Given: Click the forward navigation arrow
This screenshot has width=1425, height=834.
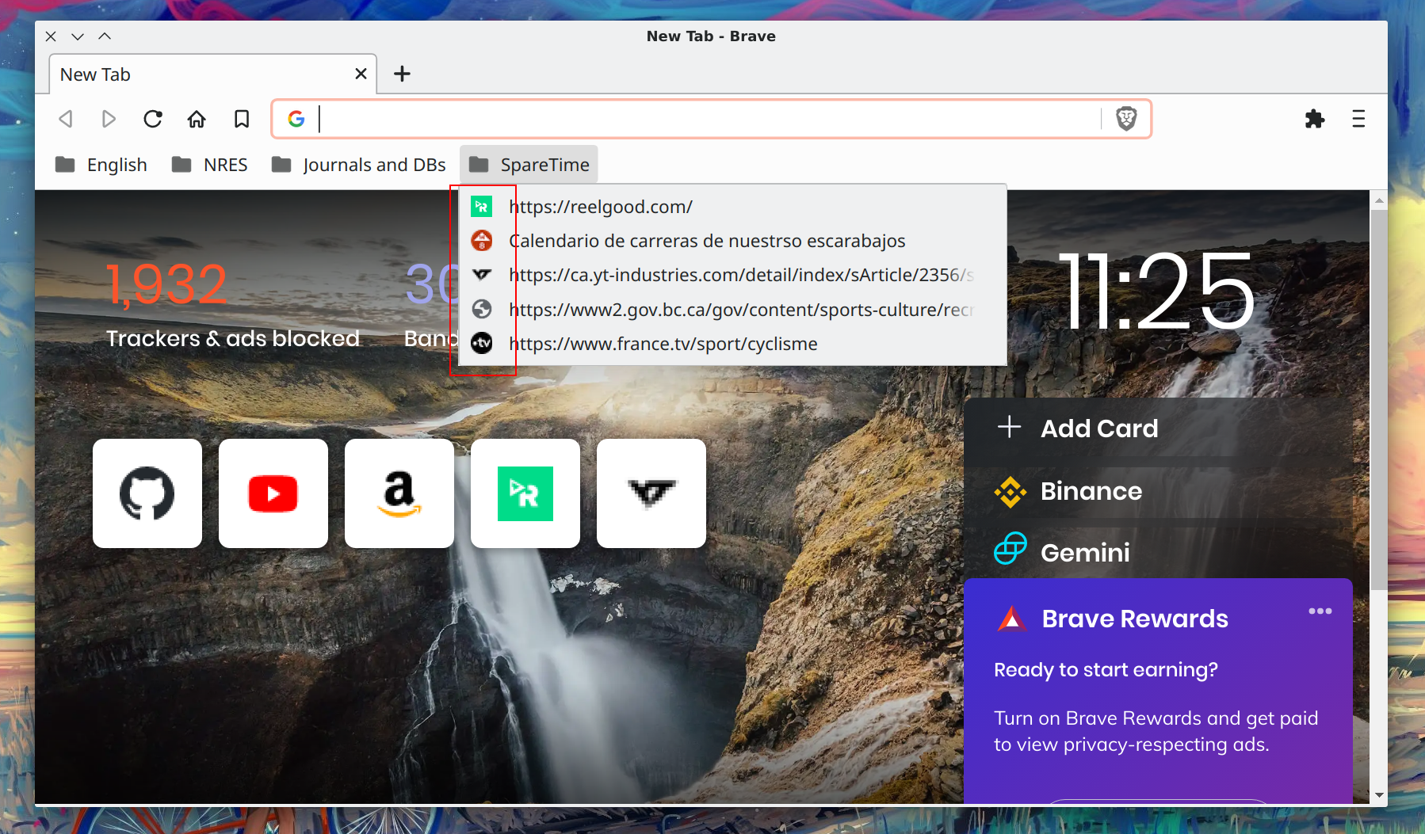Looking at the screenshot, I should coord(109,119).
